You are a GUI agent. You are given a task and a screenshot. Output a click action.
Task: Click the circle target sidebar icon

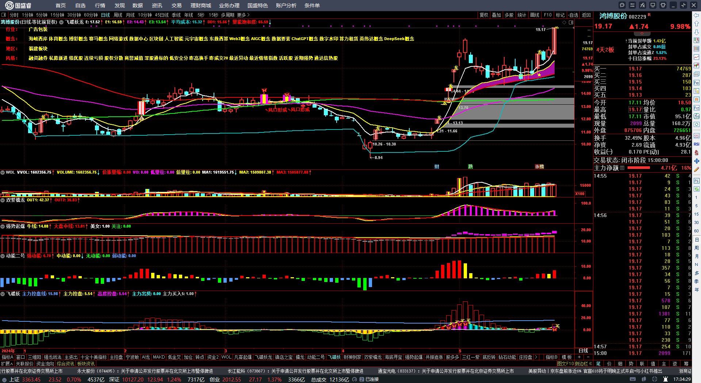tap(697, 125)
